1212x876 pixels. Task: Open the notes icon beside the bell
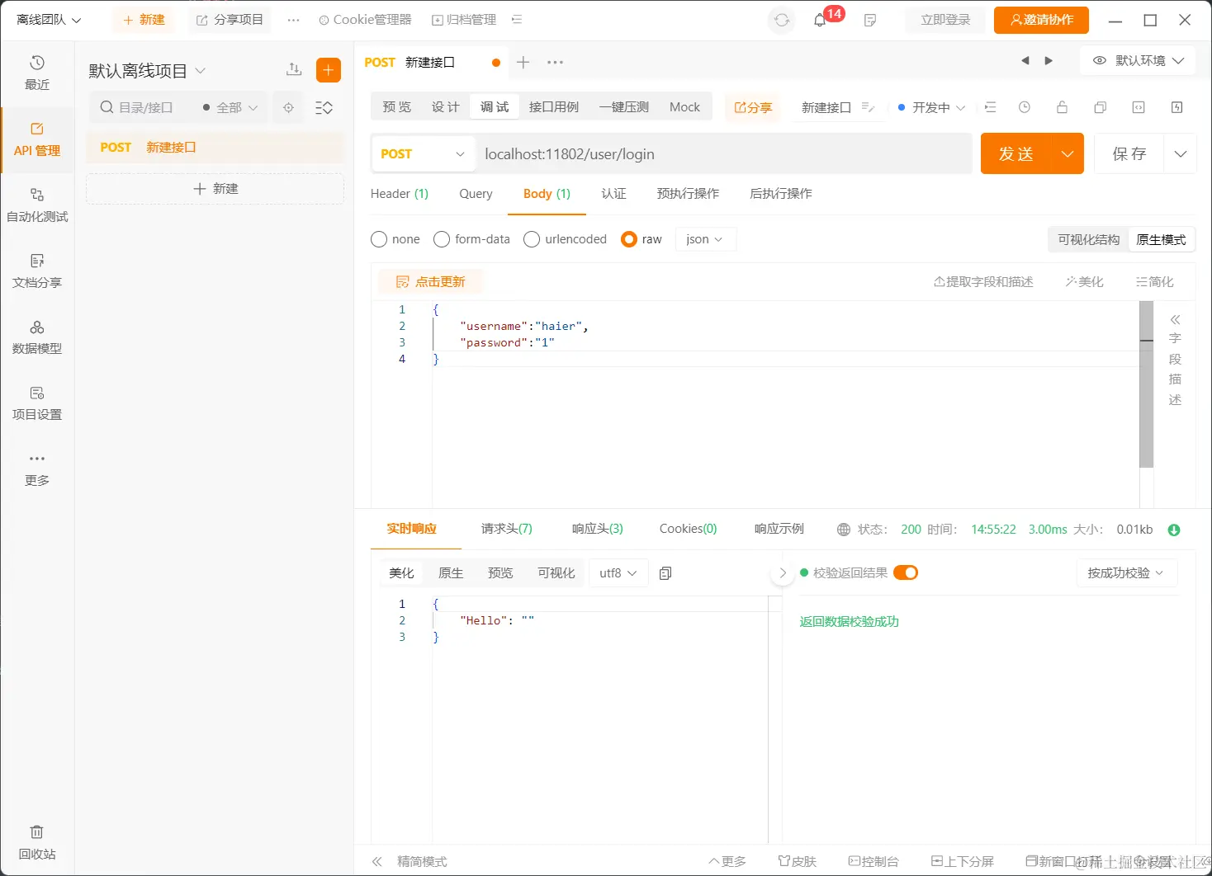pos(870,21)
